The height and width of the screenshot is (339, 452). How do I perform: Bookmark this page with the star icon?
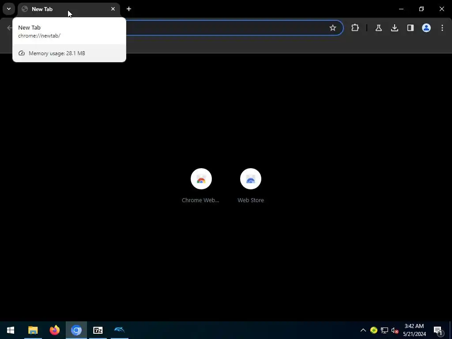coord(333,28)
